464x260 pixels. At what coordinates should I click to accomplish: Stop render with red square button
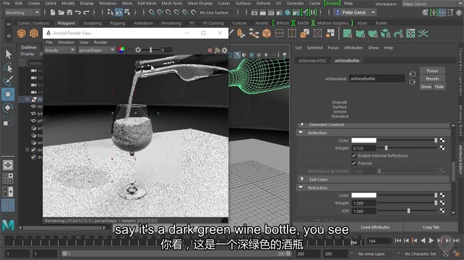[x=210, y=50]
